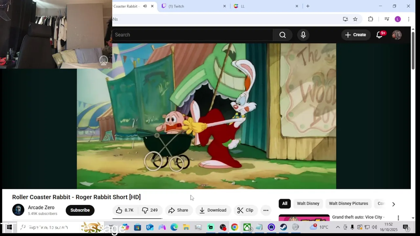Open Outlook from taskbar
Screen dimensions: 420x236
150,227
